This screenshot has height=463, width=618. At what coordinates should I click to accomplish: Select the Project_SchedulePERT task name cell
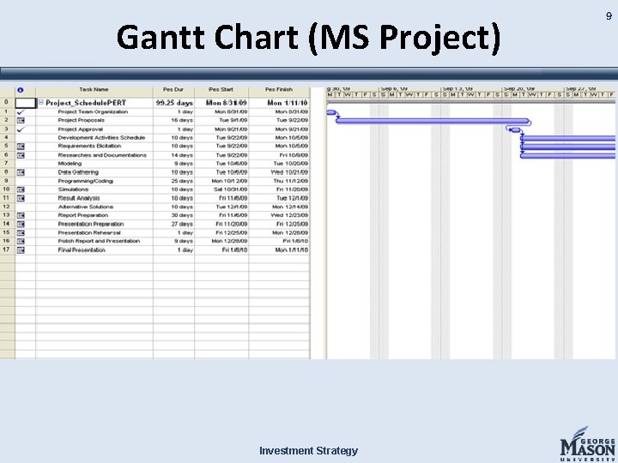coord(86,103)
